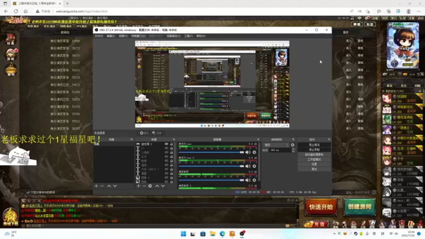
Task: Enable 工作室模式 studio mode
Action: pos(314,159)
